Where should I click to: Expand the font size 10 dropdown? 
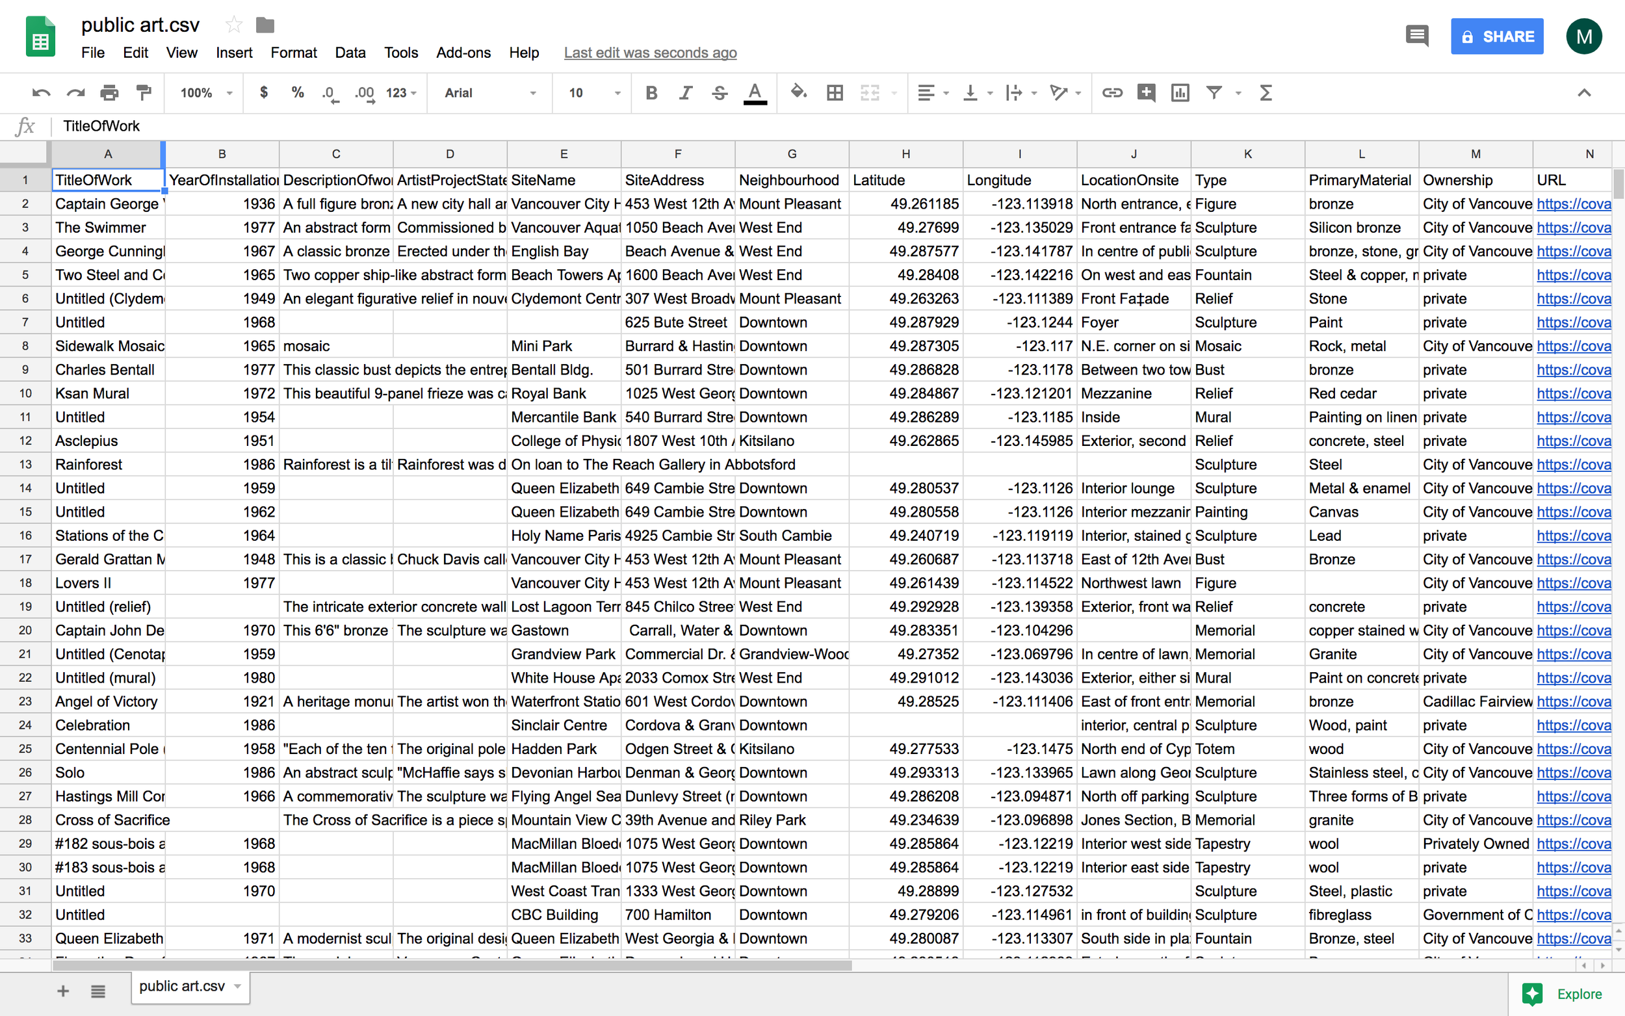coord(594,93)
